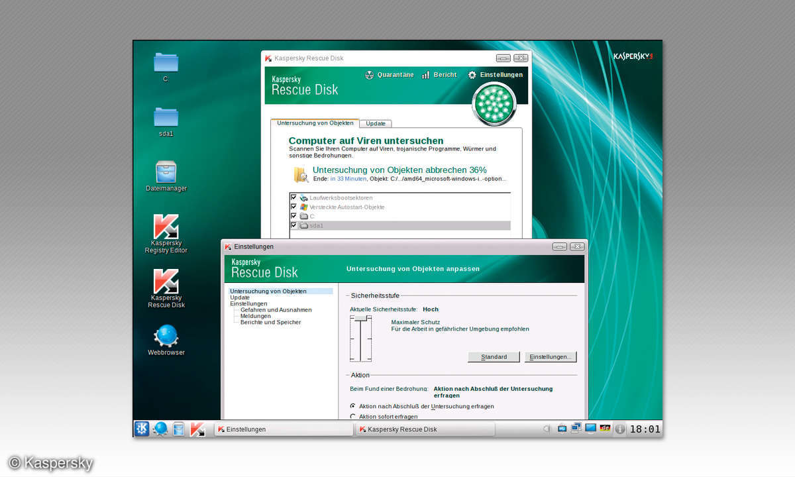
Task: Open Einstellungen gear in Rescue Disk header
Action: 495,75
